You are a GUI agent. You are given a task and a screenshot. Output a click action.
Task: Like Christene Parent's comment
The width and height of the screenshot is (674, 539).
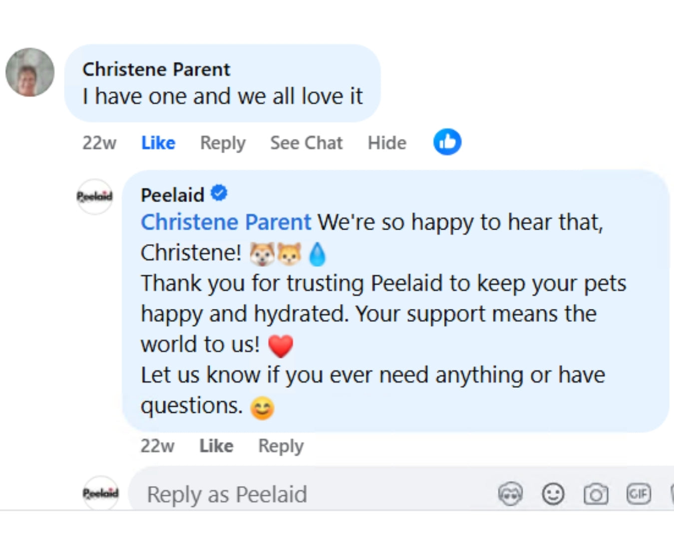pos(158,143)
